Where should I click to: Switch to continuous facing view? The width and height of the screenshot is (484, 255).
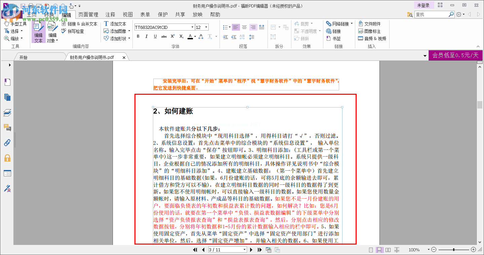397,250
